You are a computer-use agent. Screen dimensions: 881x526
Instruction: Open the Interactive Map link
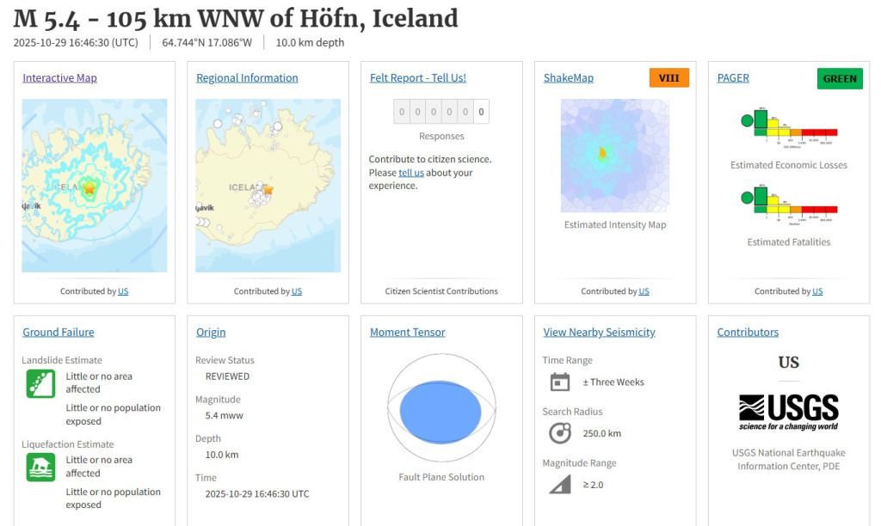pyautogui.click(x=59, y=78)
